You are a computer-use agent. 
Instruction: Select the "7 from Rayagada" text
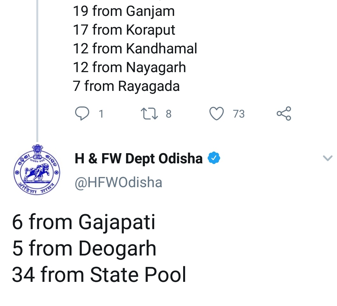click(x=126, y=86)
